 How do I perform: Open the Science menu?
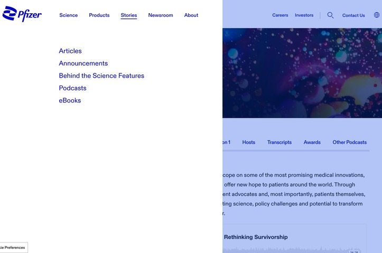click(69, 15)
